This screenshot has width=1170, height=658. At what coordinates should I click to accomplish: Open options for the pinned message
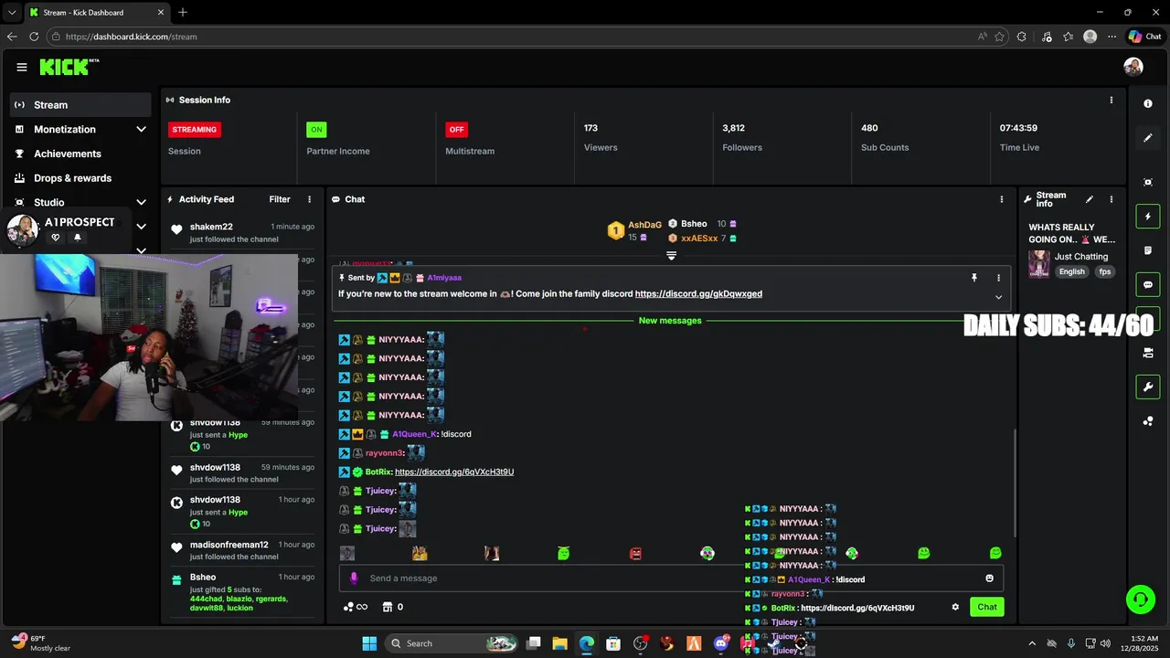click(998, 278)
